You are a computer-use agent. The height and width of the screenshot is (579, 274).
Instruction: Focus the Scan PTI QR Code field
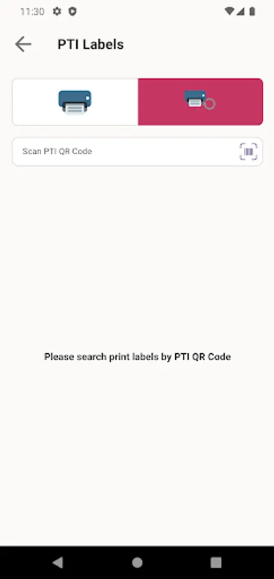coord(137,152)
